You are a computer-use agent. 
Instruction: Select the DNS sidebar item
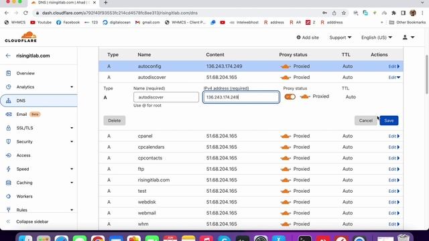39,100
